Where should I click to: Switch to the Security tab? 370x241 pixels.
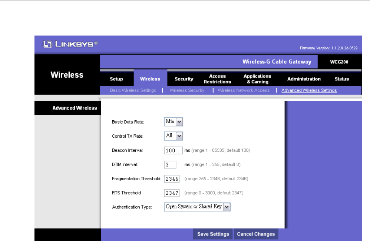tap(184, 79)
